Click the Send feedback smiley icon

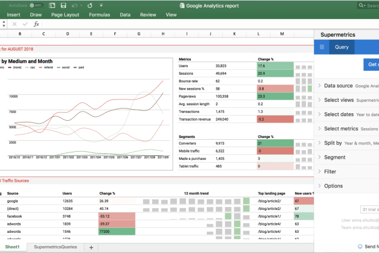tap(360, 247)
